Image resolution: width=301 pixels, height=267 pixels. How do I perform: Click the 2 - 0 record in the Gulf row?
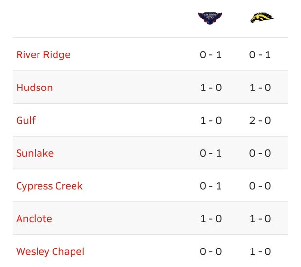(x=260, y=121)
